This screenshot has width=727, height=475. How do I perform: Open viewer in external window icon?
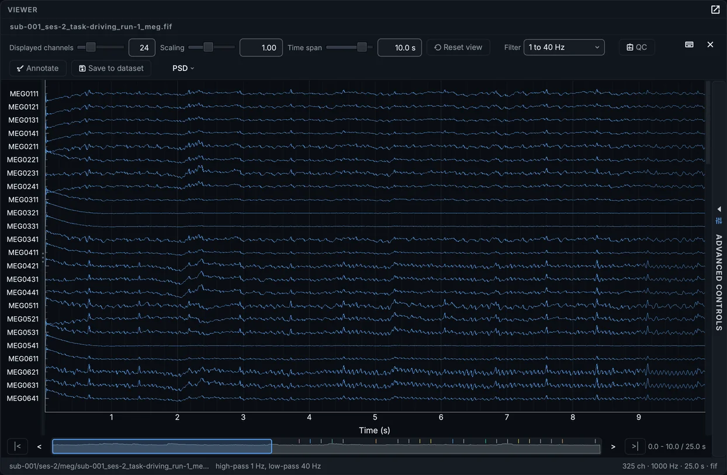715,9
